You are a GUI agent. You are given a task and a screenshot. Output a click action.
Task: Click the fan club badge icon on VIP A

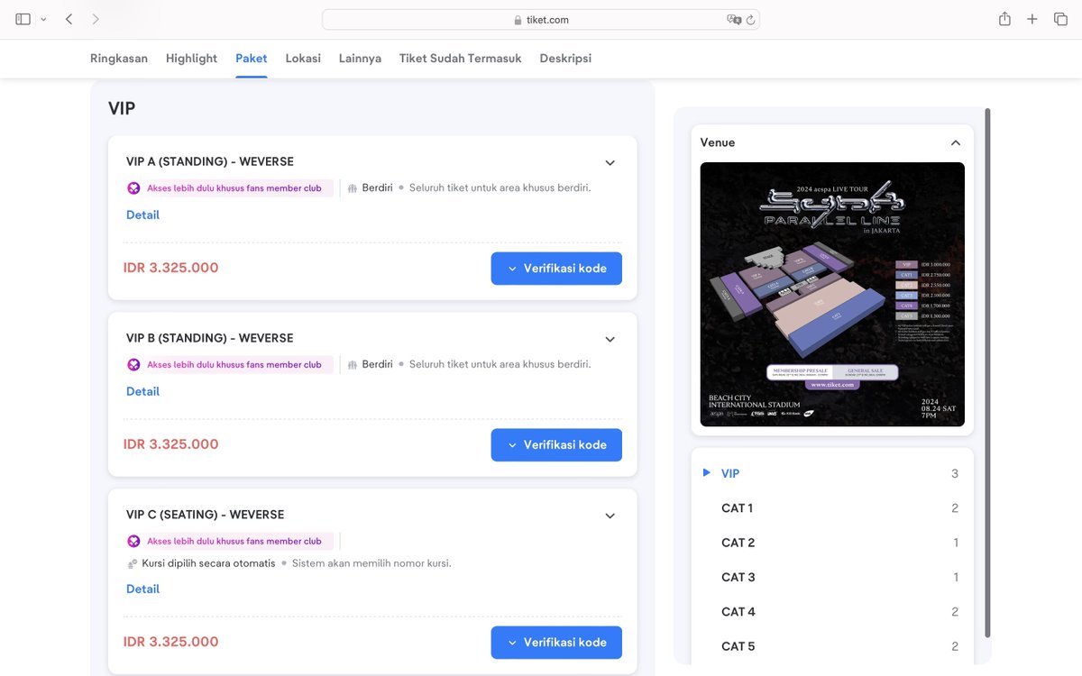click(133, 188)
